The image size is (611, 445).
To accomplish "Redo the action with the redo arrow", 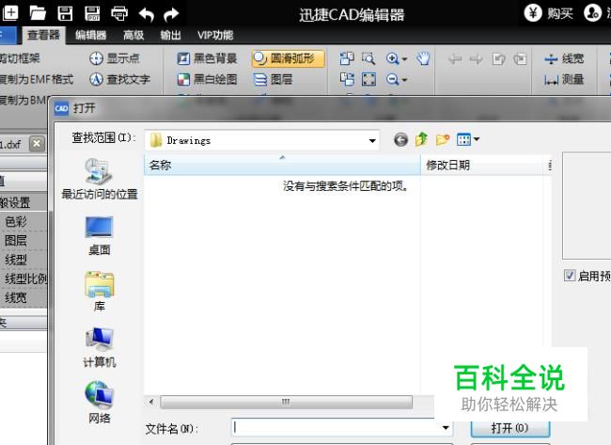I will click(171, 14).
